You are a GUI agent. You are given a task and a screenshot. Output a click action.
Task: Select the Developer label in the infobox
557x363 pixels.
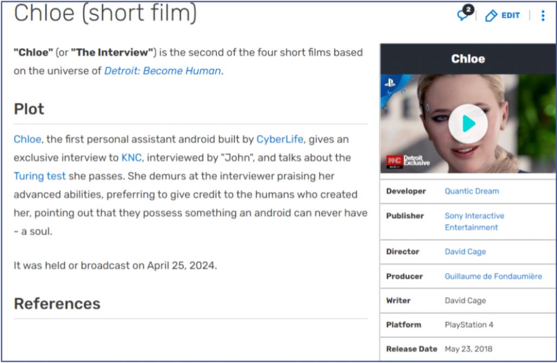point(406,191)
